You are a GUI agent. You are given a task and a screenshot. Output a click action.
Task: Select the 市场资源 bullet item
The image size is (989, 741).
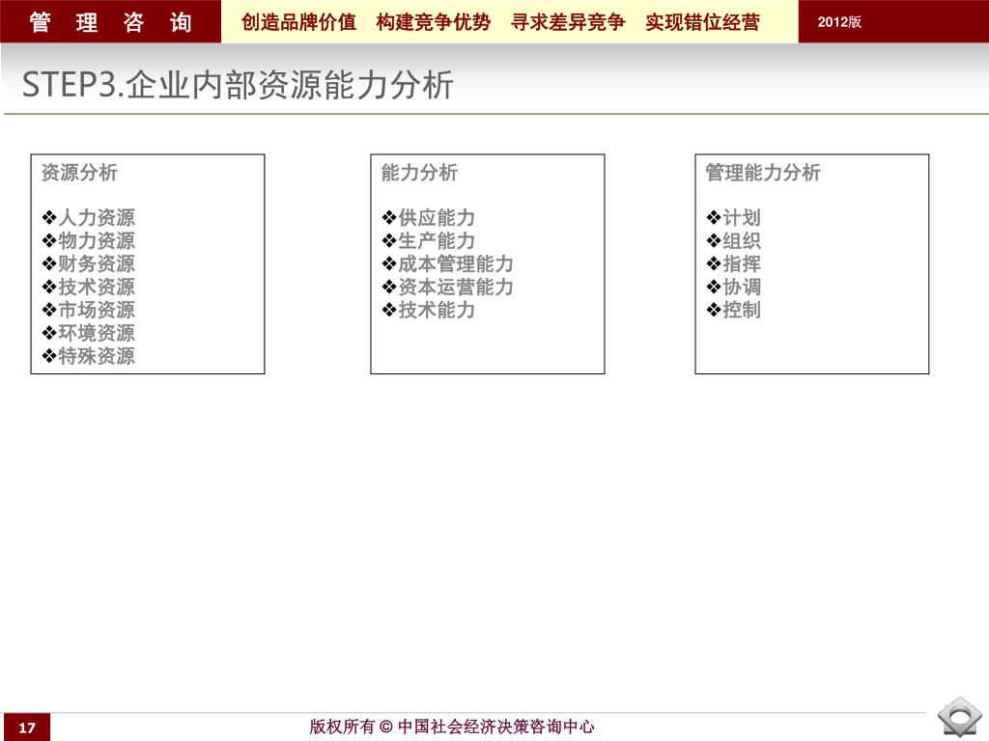(x=88, y=310)
